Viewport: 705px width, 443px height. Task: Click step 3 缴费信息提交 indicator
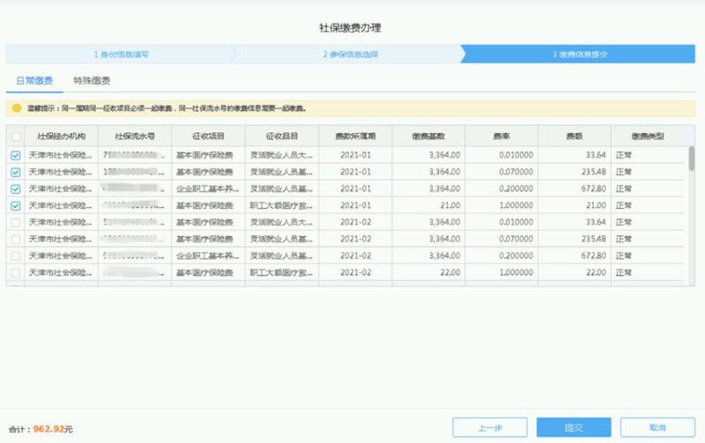tap(580, 54)
